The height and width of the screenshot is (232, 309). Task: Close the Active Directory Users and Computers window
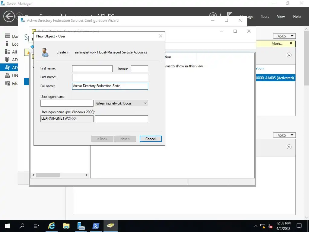pyautogui.click(x=249, y=31)
